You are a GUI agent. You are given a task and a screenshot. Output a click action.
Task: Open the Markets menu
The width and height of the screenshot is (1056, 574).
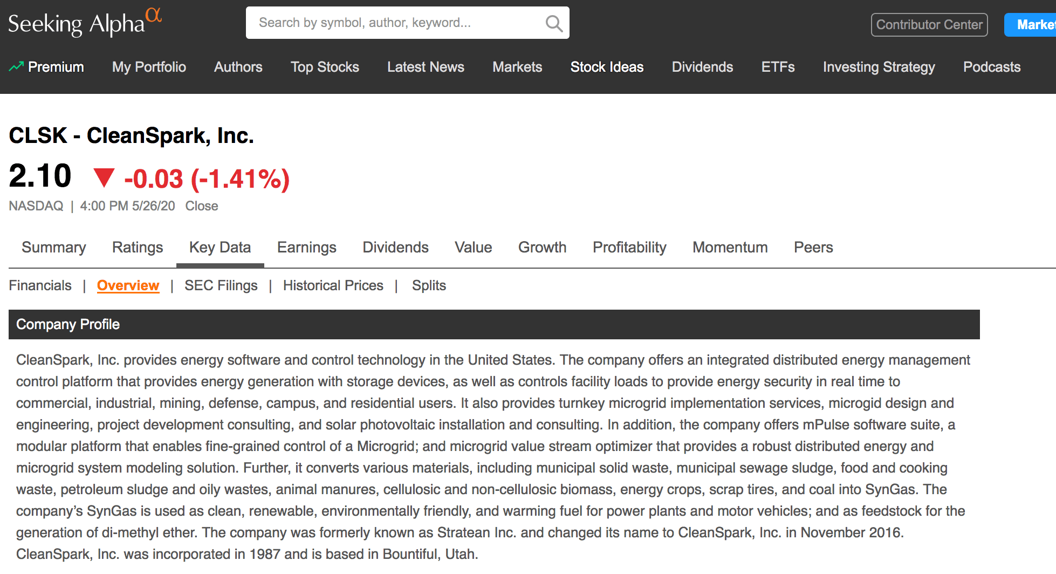517,67
